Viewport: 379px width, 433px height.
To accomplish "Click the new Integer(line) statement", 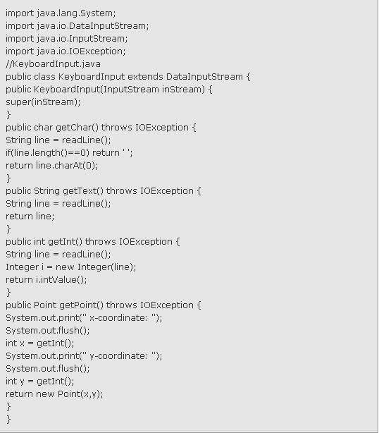I will click(71, 267).
